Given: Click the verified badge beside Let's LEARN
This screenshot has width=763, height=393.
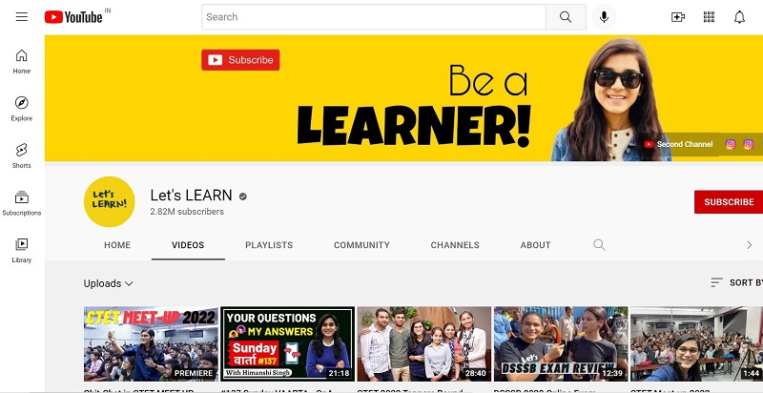Looking at the screenshot, I should (243, 196).
